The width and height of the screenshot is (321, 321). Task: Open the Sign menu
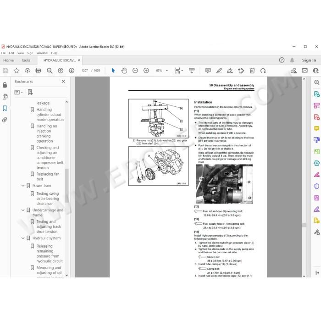pos(30,53)
